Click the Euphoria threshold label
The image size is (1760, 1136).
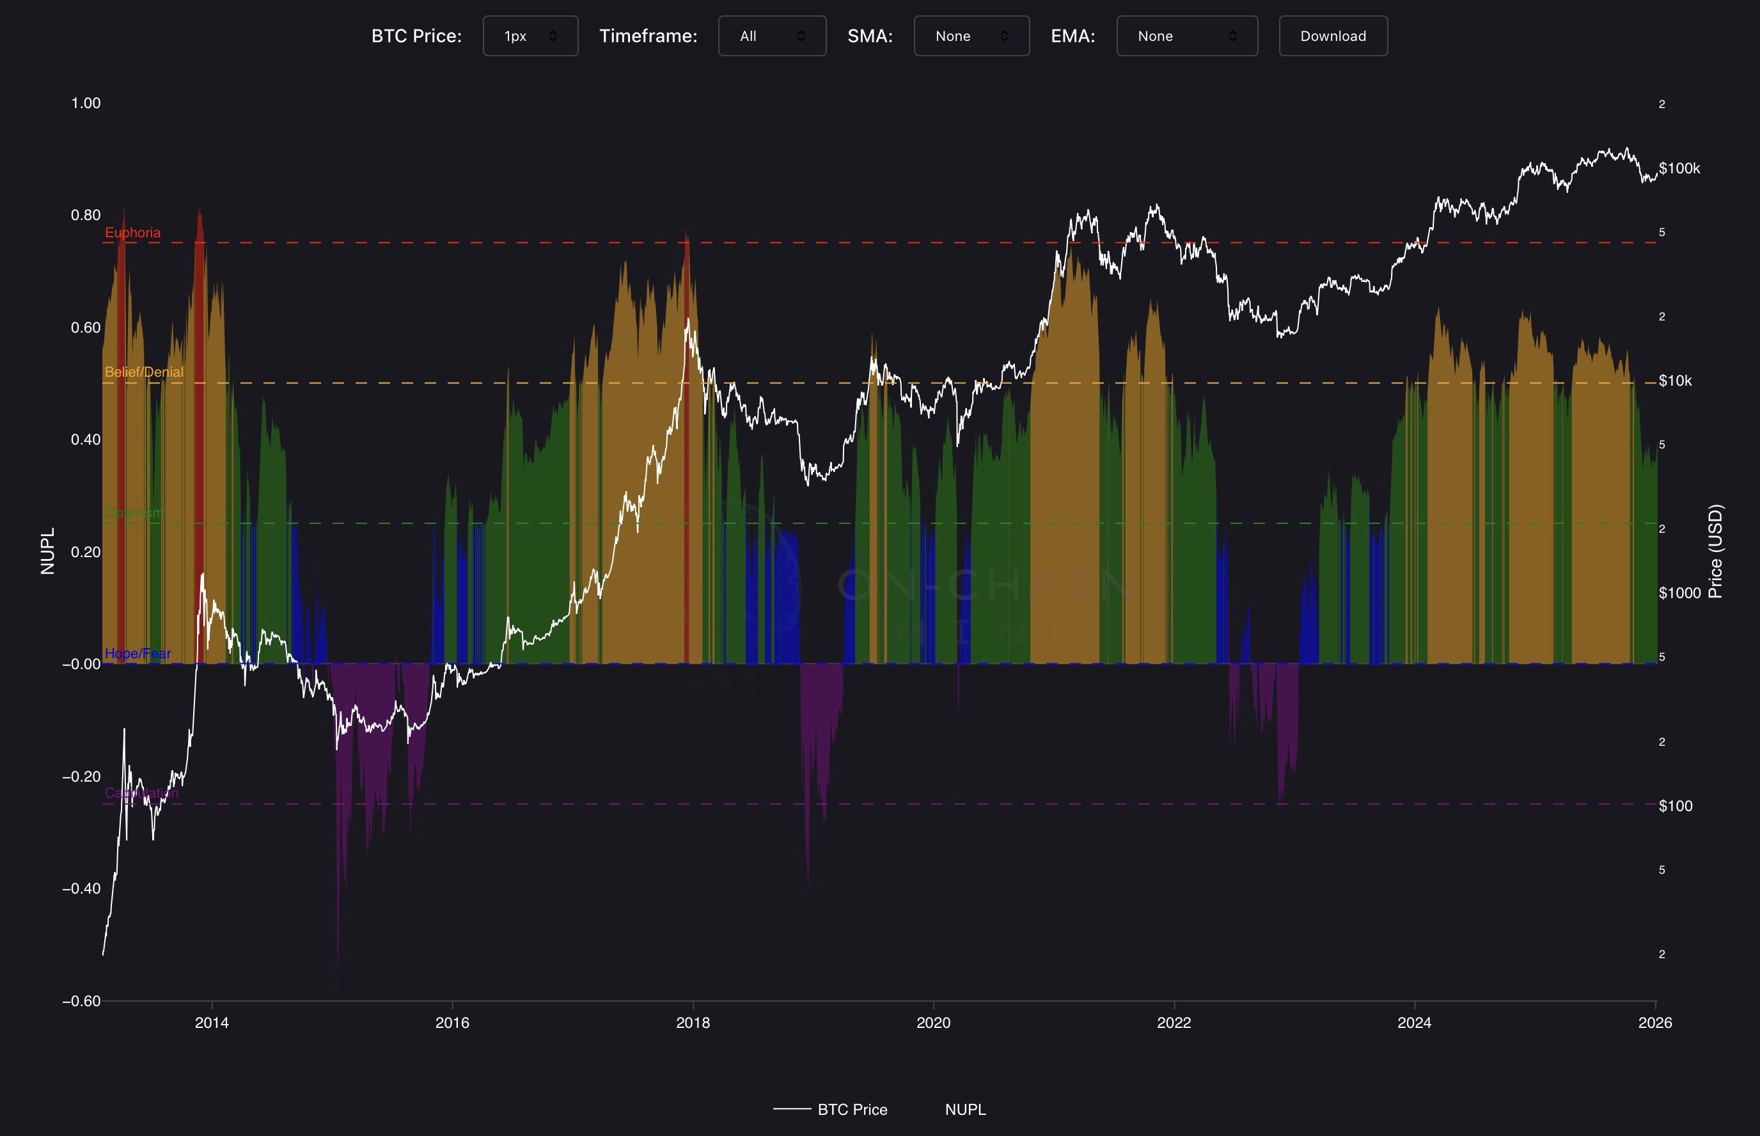pos(133,233)
